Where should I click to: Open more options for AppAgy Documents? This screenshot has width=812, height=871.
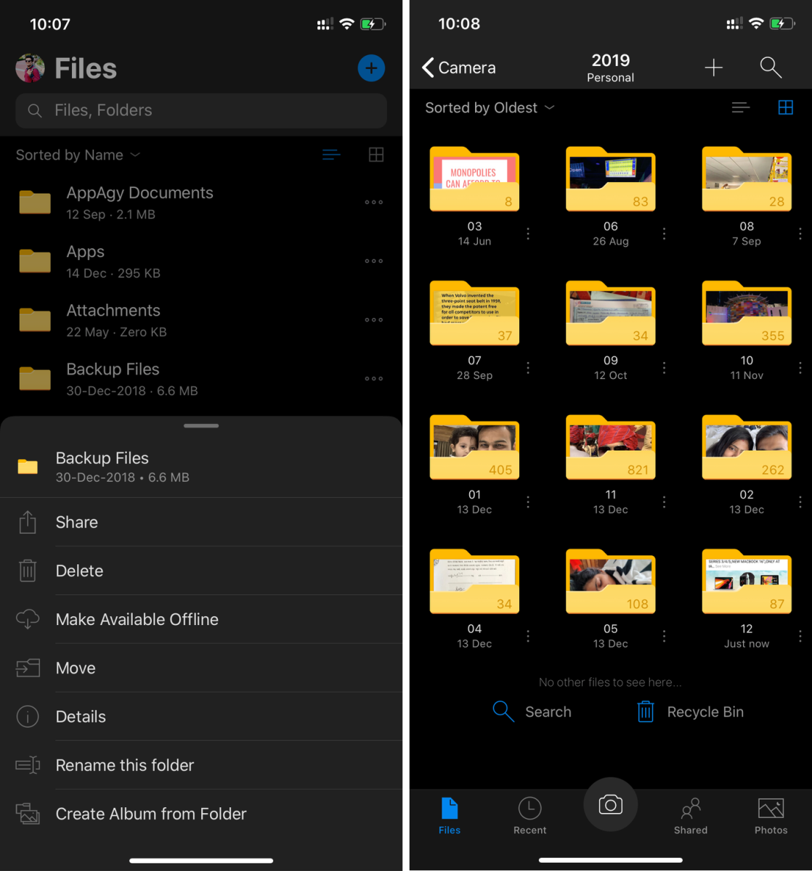374,203
